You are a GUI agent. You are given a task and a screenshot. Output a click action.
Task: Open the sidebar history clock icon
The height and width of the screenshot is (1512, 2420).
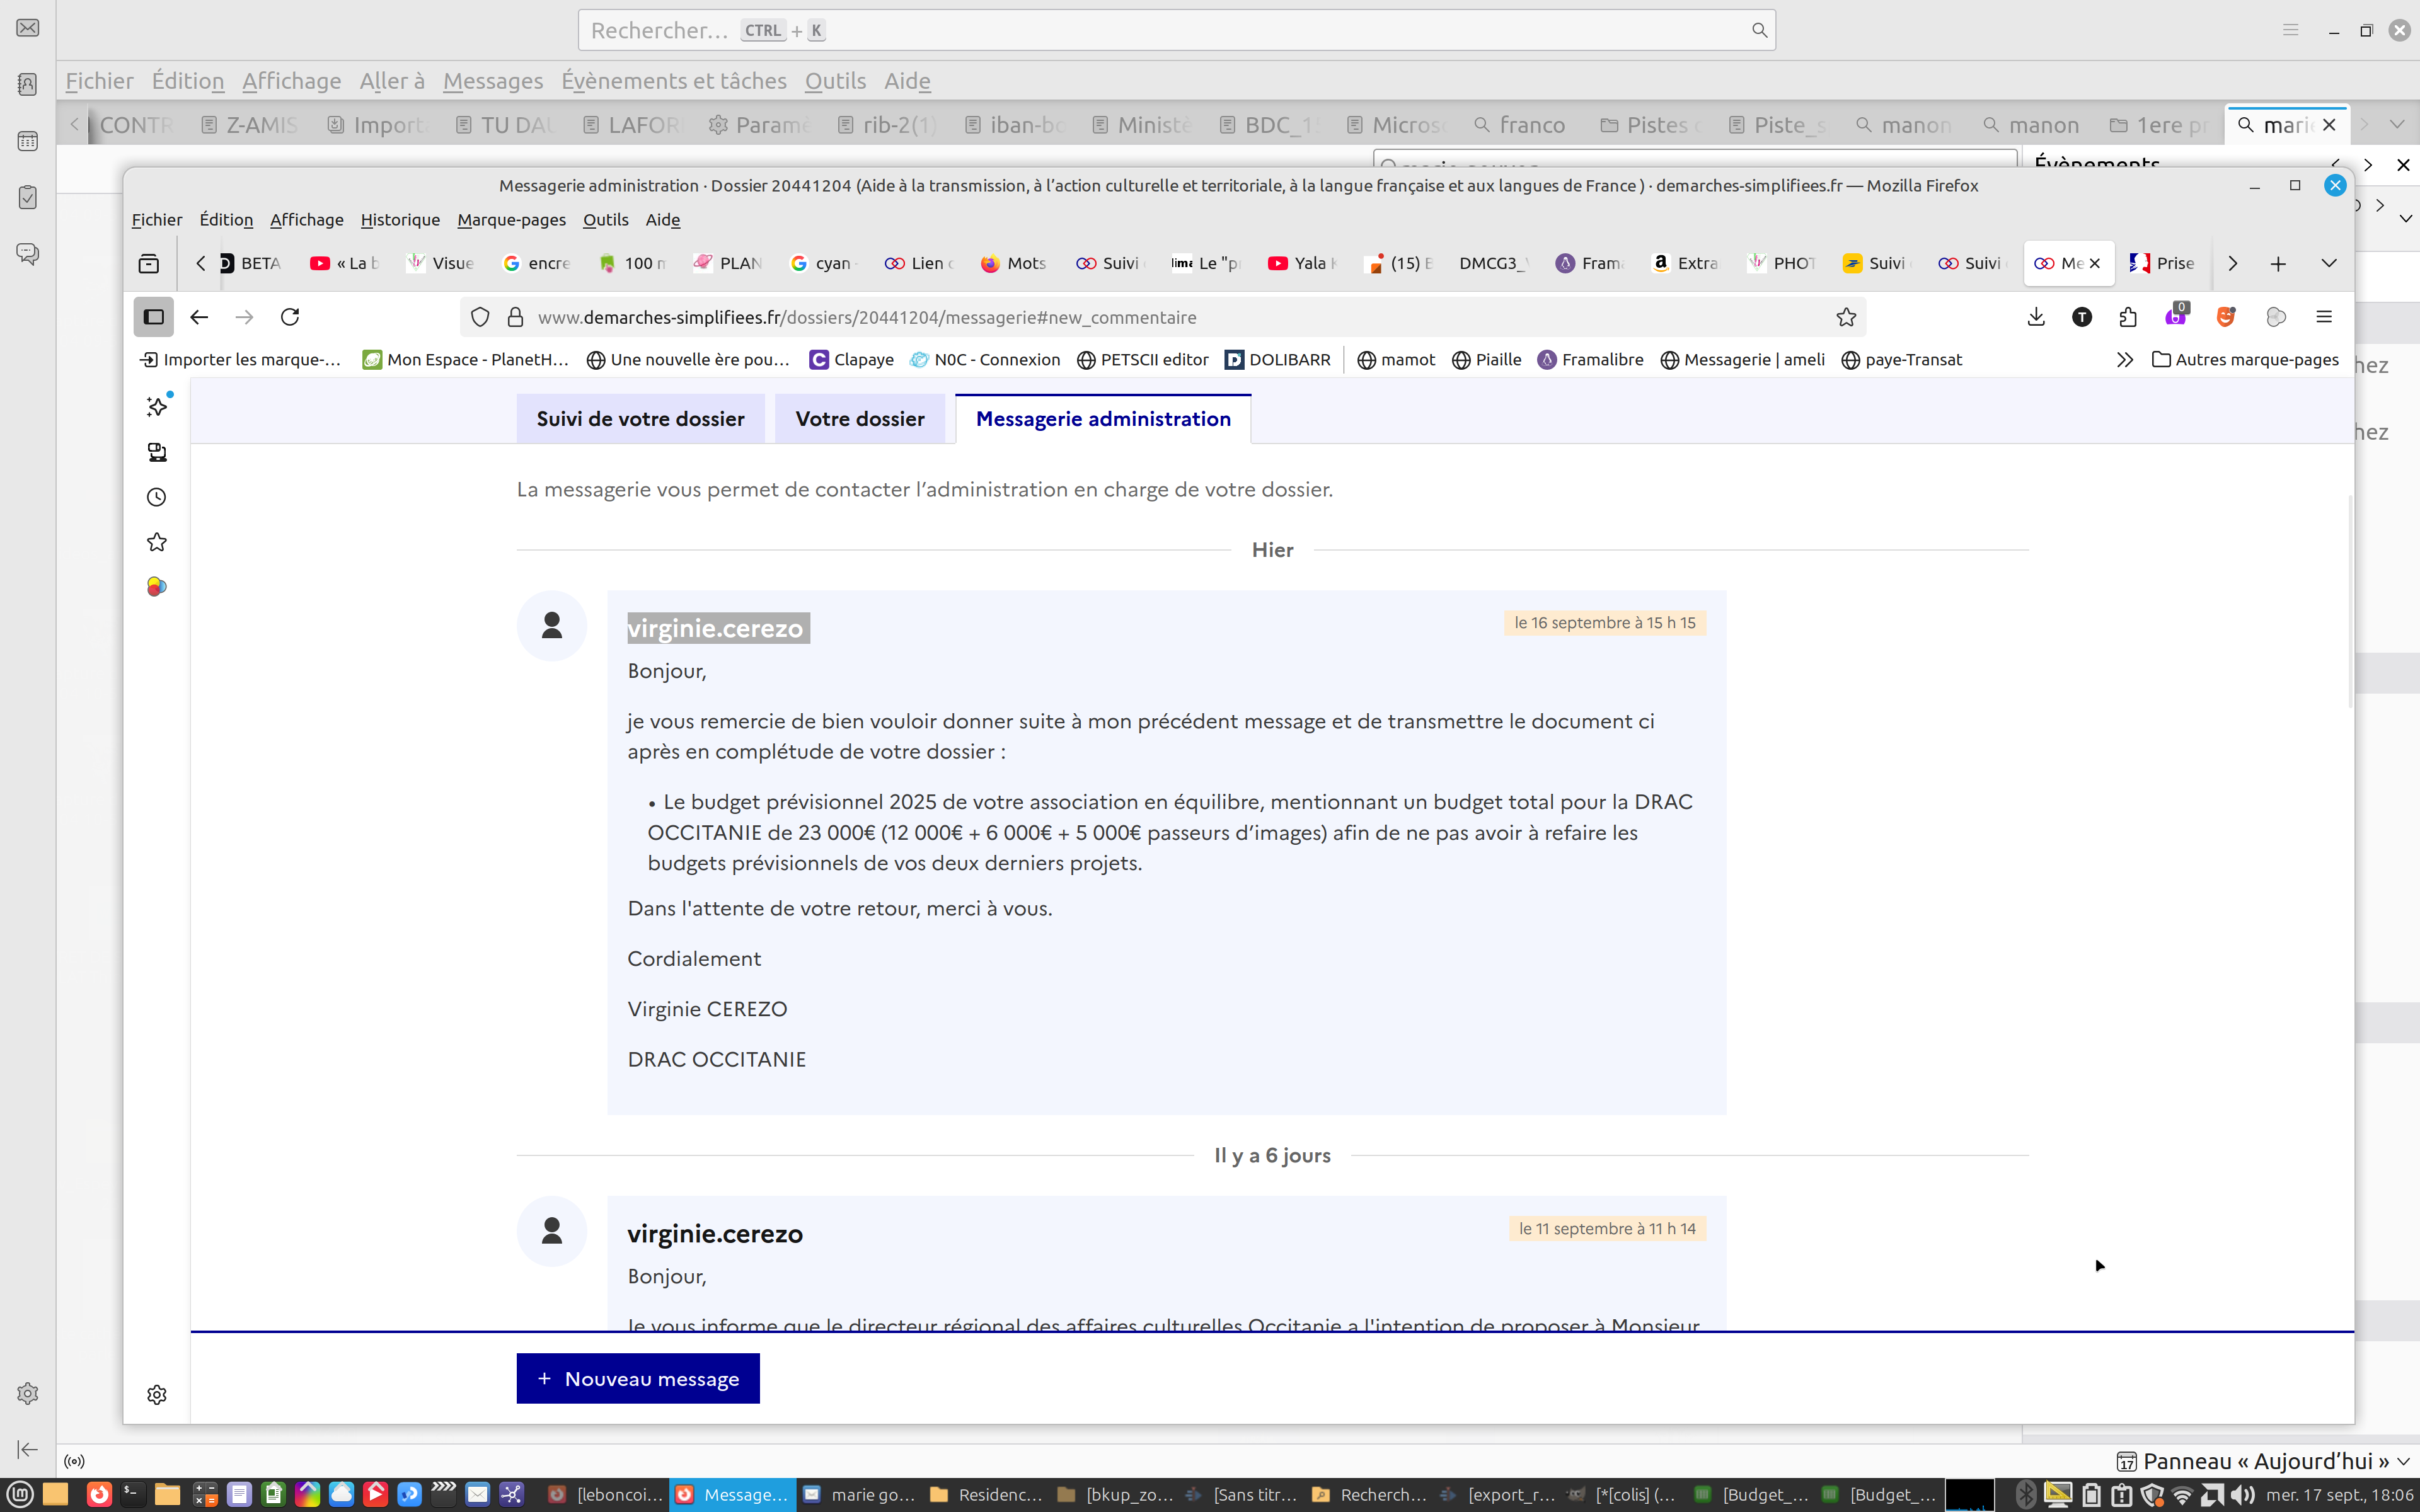(x=157, y=497)
